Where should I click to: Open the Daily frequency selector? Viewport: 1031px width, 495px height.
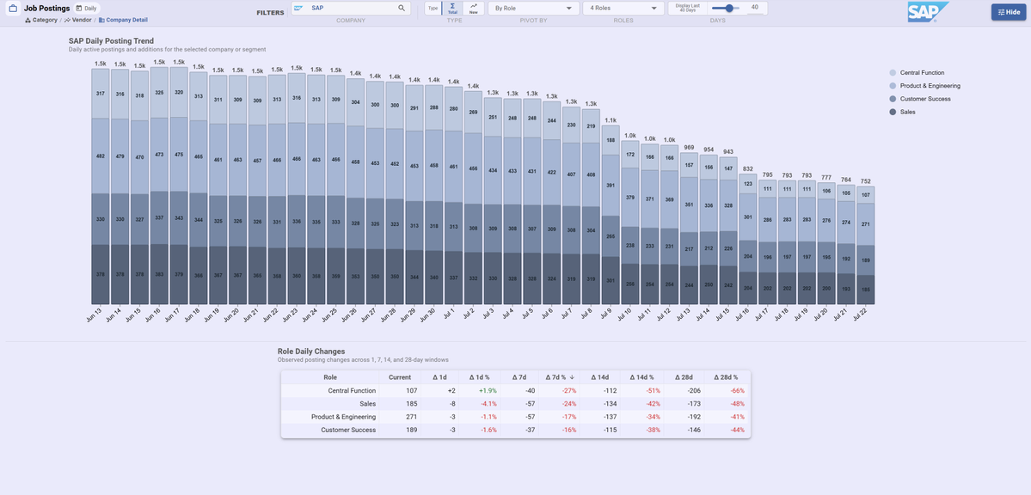click(86, 9)
